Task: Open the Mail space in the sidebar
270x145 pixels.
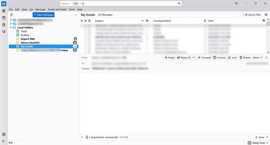Action: pyautogui.click(x=4, y=4)
